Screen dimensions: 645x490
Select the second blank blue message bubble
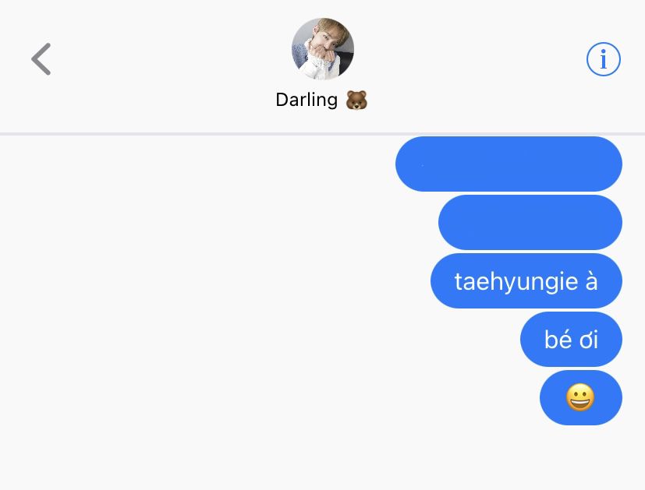pos(530,222)
